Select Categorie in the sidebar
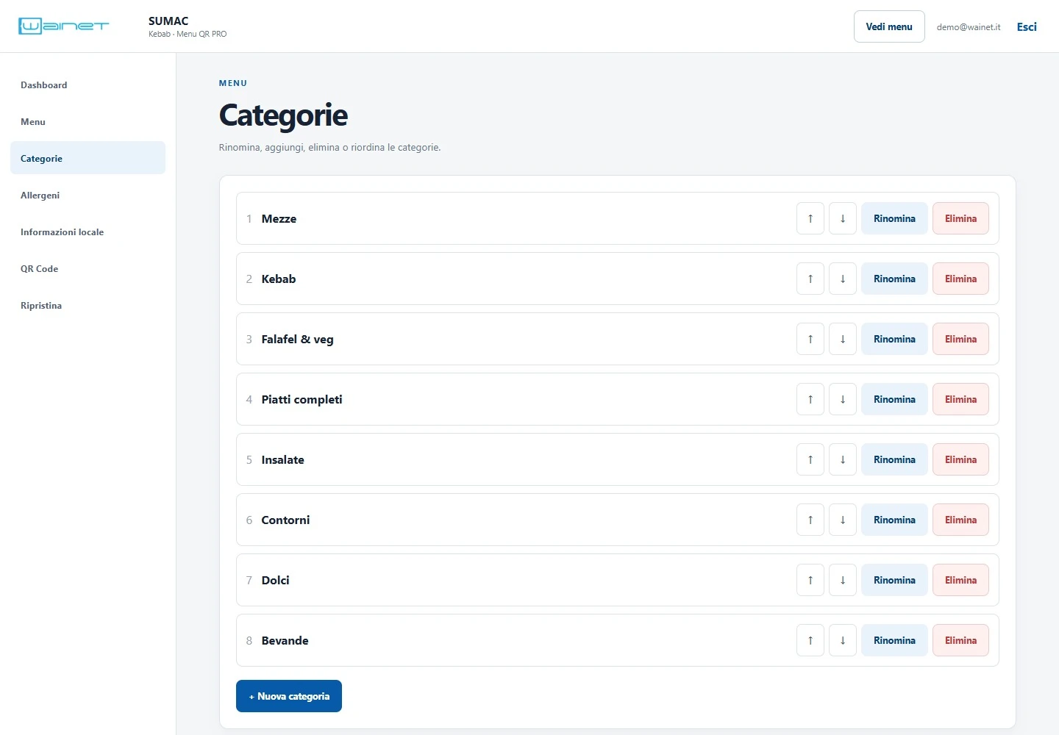The width and height of the screenshot is (1059, 735). [88, 158]
